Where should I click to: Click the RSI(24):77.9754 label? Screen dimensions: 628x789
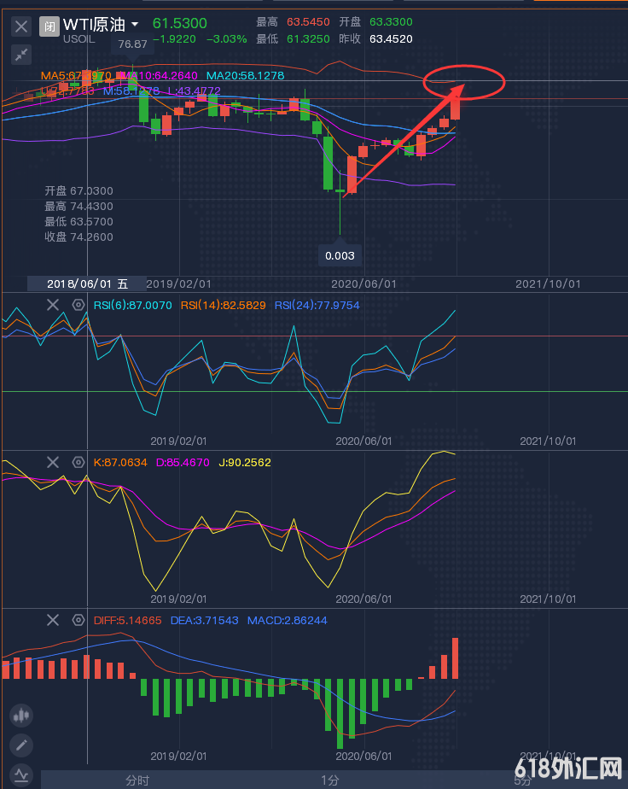[x=317, y=306]
